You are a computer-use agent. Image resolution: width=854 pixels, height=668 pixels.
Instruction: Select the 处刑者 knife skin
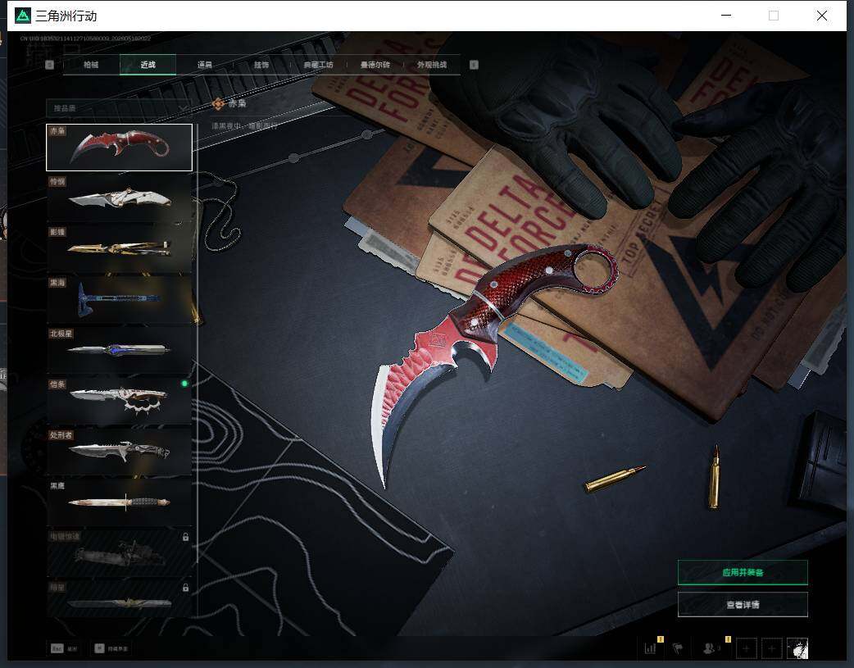click(120, 452)
